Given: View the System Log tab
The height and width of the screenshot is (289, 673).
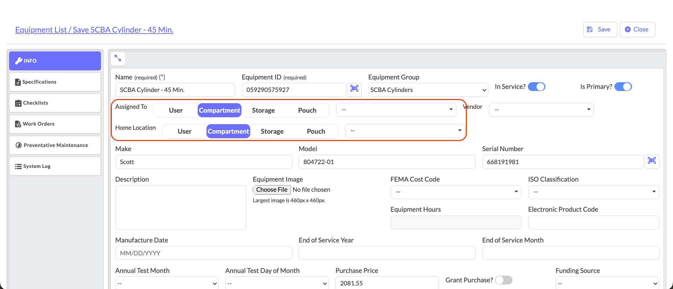Looking at the screenshot, I should 55,166.
